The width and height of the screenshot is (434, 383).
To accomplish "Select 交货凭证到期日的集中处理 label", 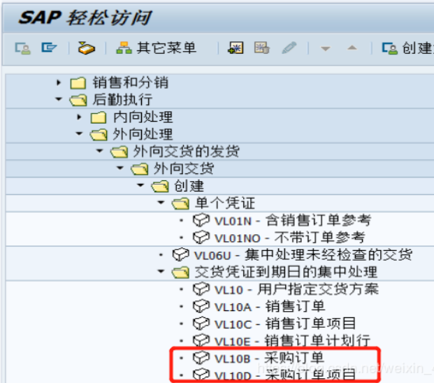I will pyautogui.click(x=286, y=272).
